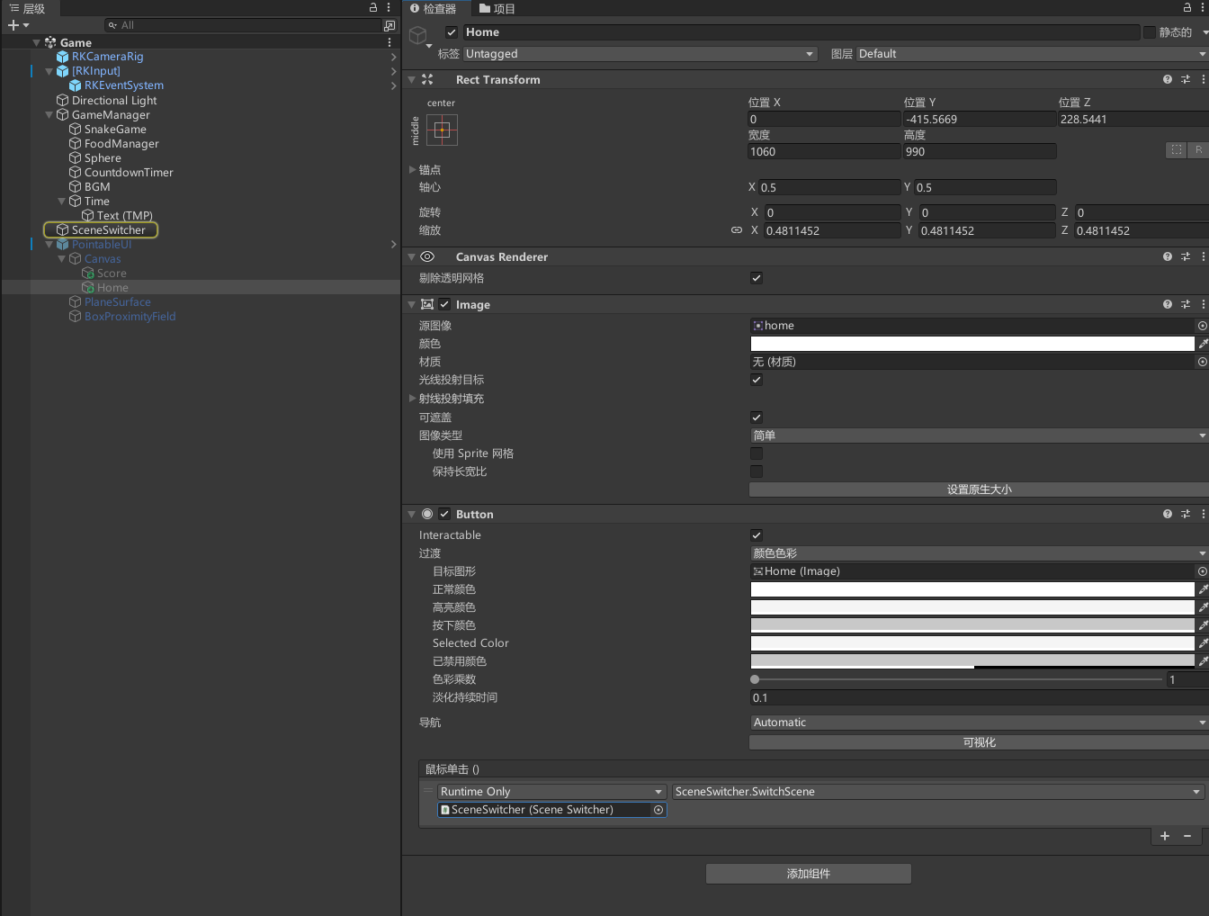Pick normal color with the eyedropper
This screenshot has height=916, width=1209.
(1203, 589)
